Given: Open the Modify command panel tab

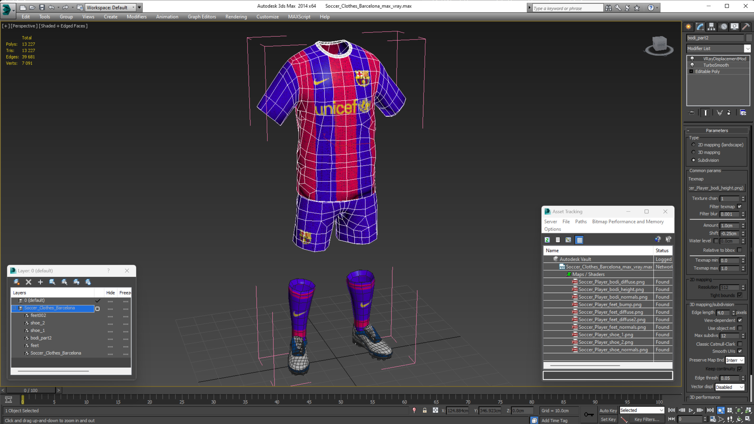Looking at the screenshot, I should (700, 27).
